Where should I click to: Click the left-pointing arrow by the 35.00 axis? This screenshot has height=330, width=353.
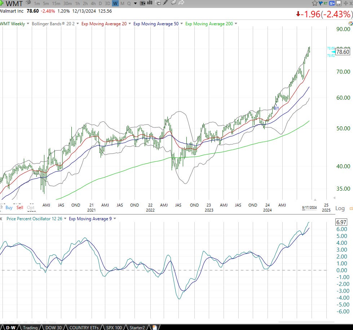point(334,198)
